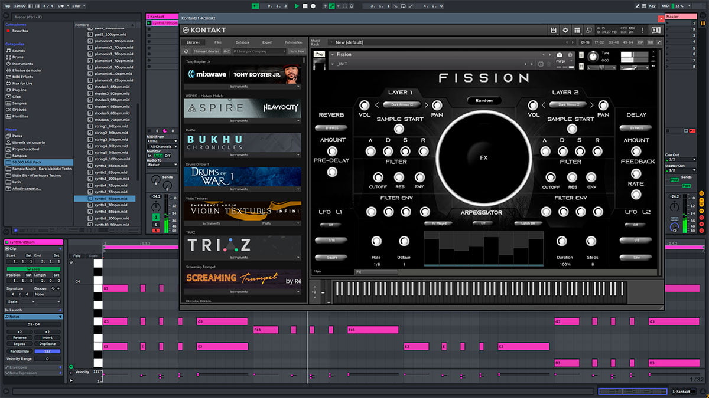Launch the synth6/85bpm clip play icon
709x398 pixels.
pyautogui.click(x=149, y=23)
